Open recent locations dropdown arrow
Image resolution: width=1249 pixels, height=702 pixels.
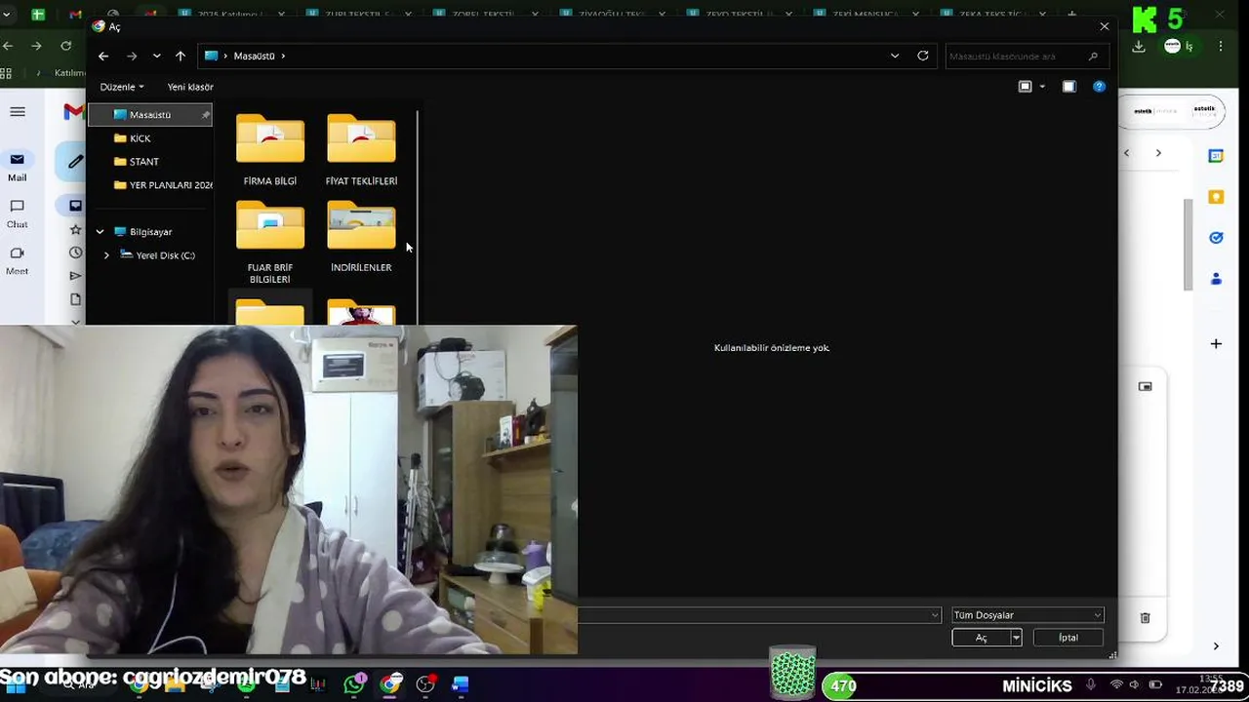(x=156, y=56)
